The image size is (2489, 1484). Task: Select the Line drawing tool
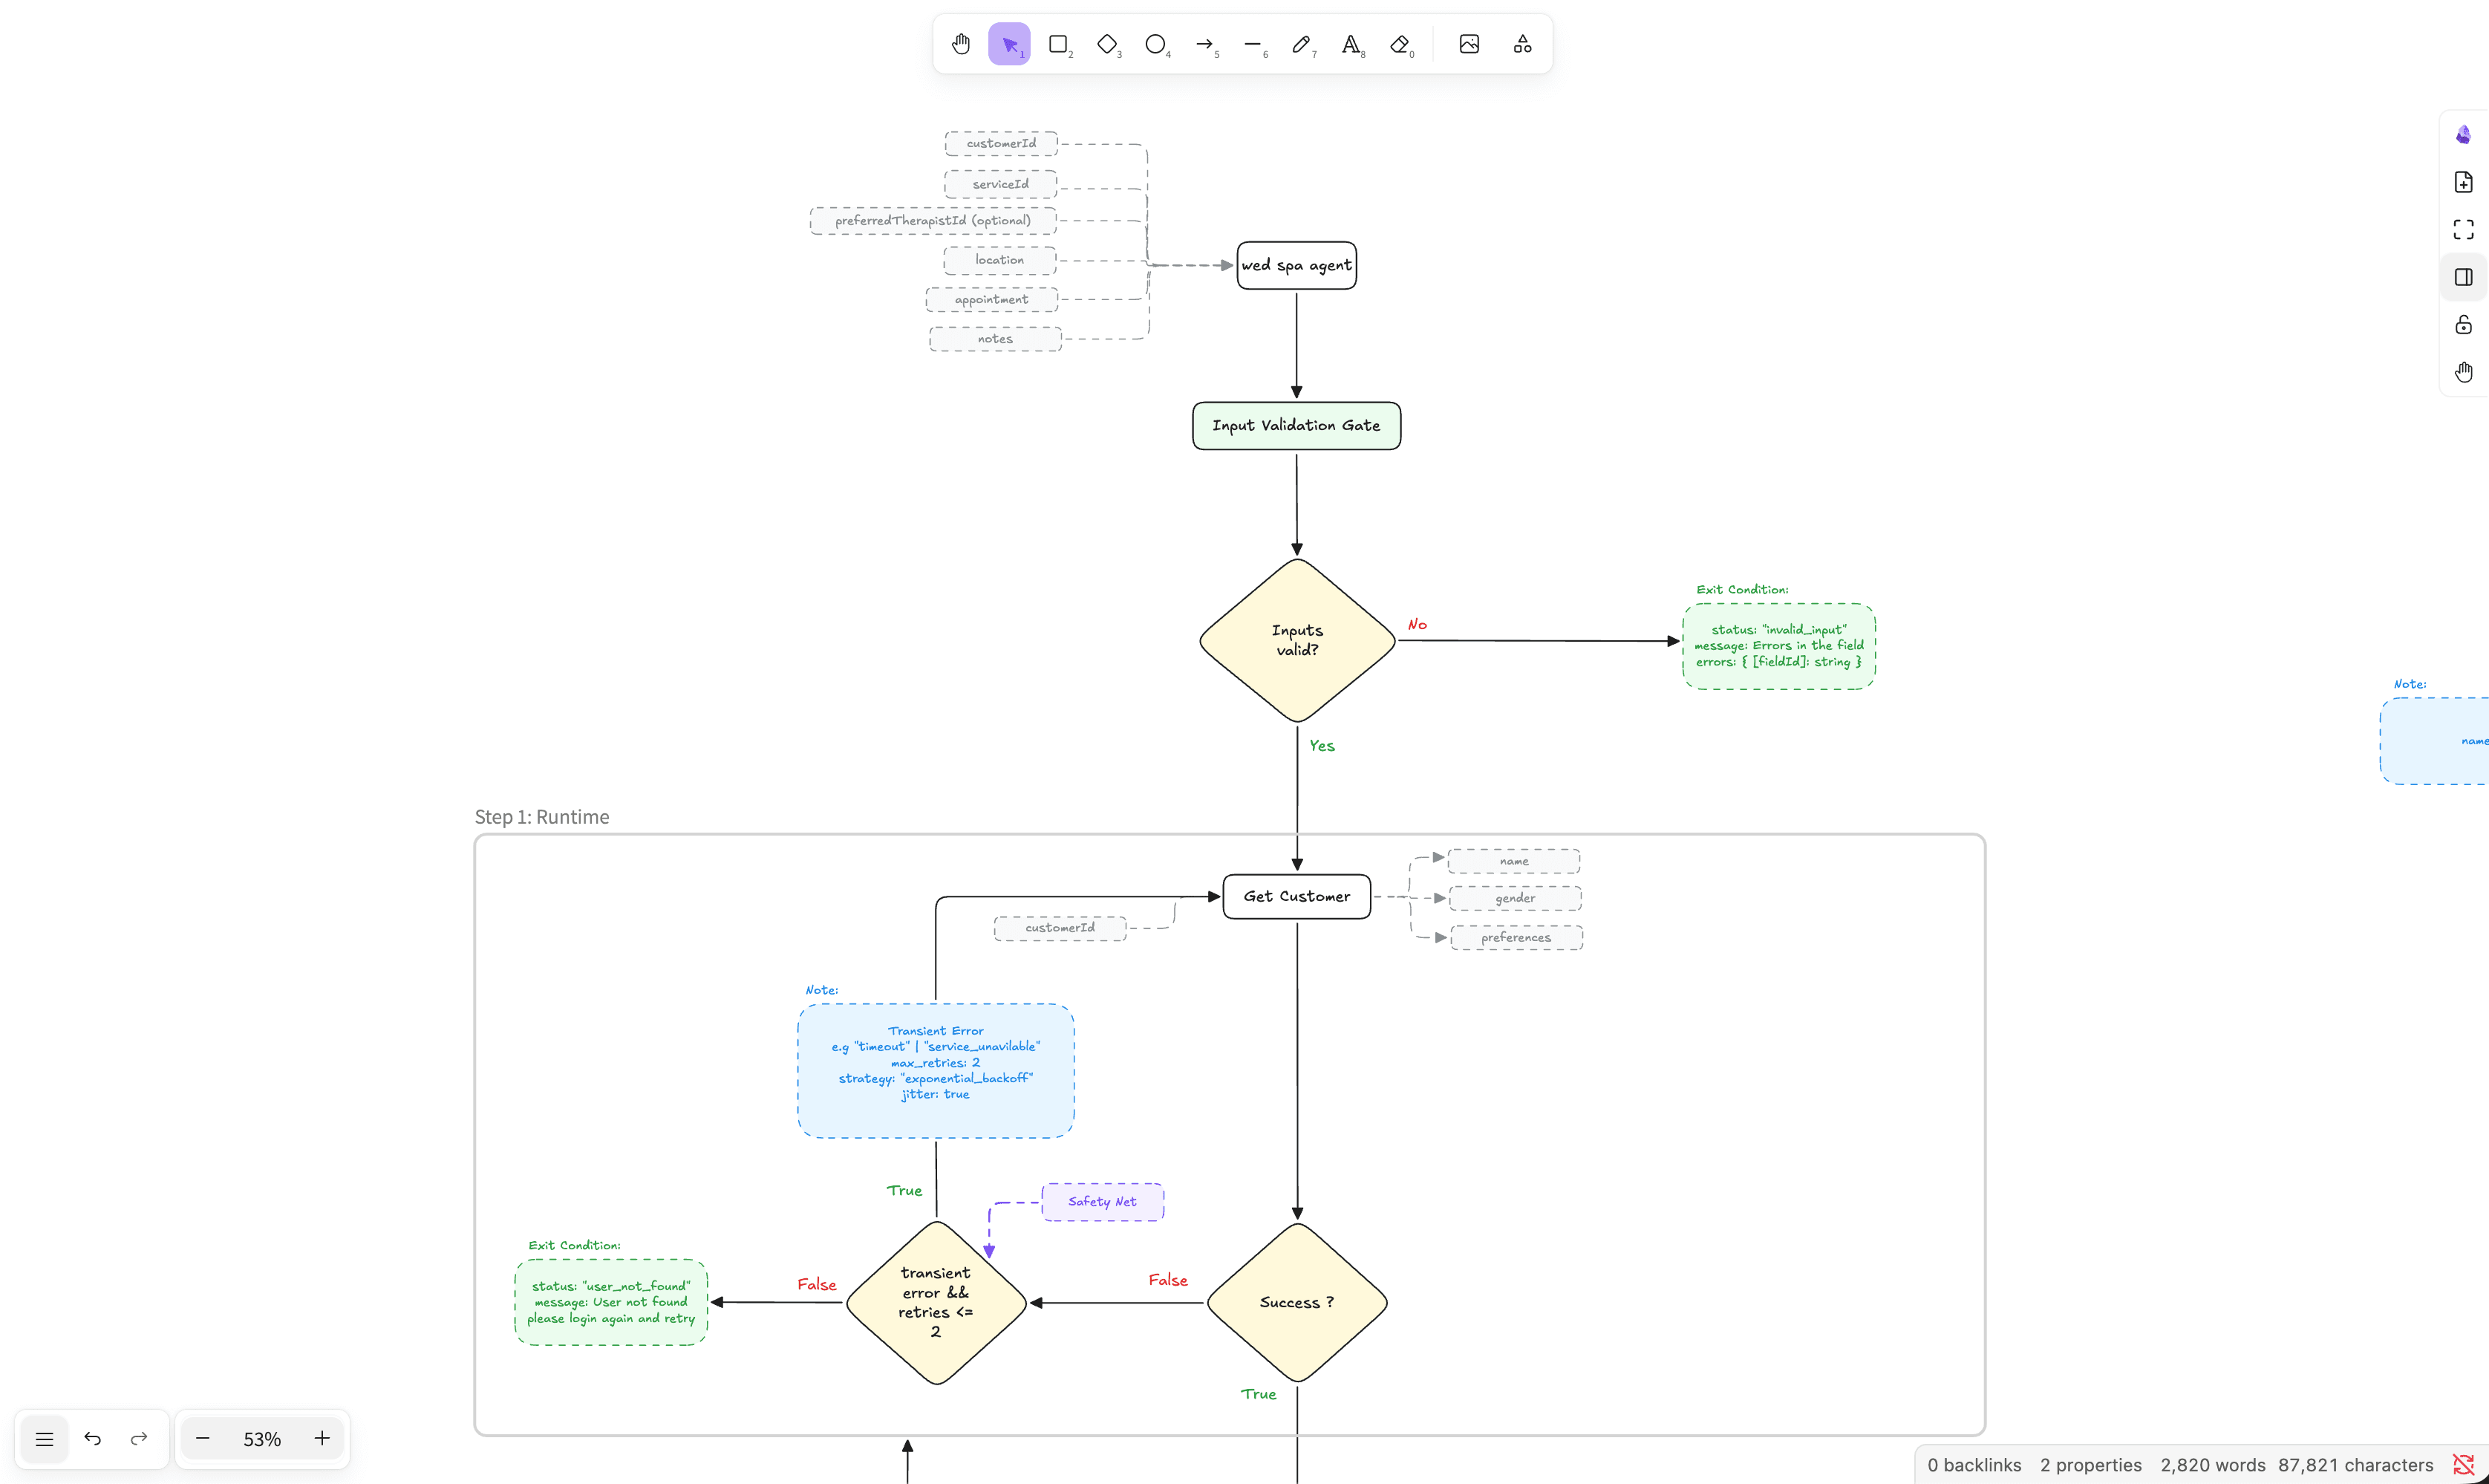1253,44
